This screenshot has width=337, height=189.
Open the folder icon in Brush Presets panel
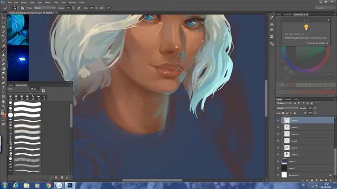[43, 91]
